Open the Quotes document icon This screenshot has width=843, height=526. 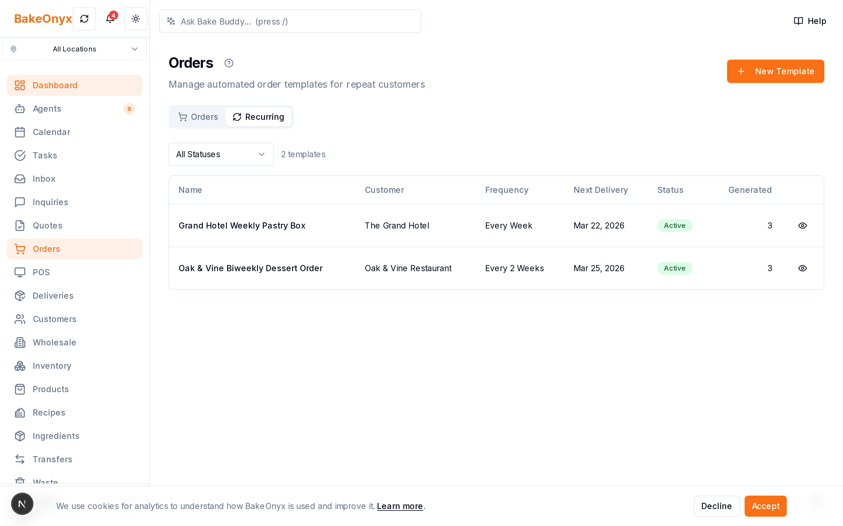pyautogui.click(x=20, y=226)
